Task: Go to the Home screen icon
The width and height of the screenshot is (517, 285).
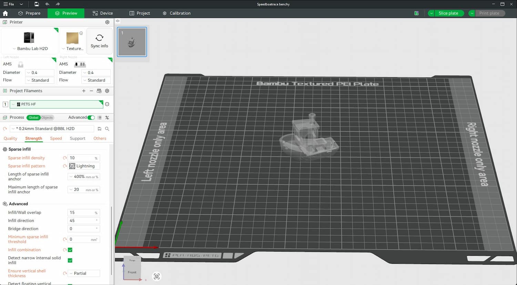Action: pos(5,13)
